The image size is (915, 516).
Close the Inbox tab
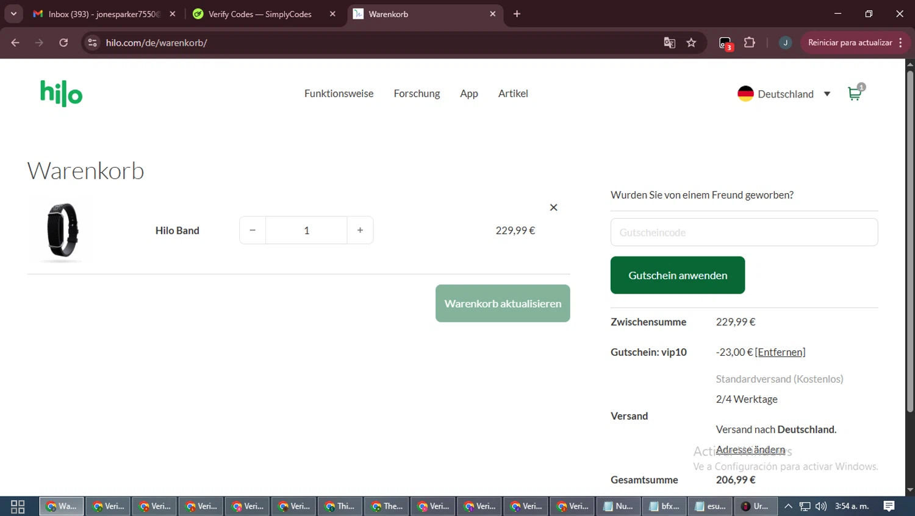coord(173,14)
